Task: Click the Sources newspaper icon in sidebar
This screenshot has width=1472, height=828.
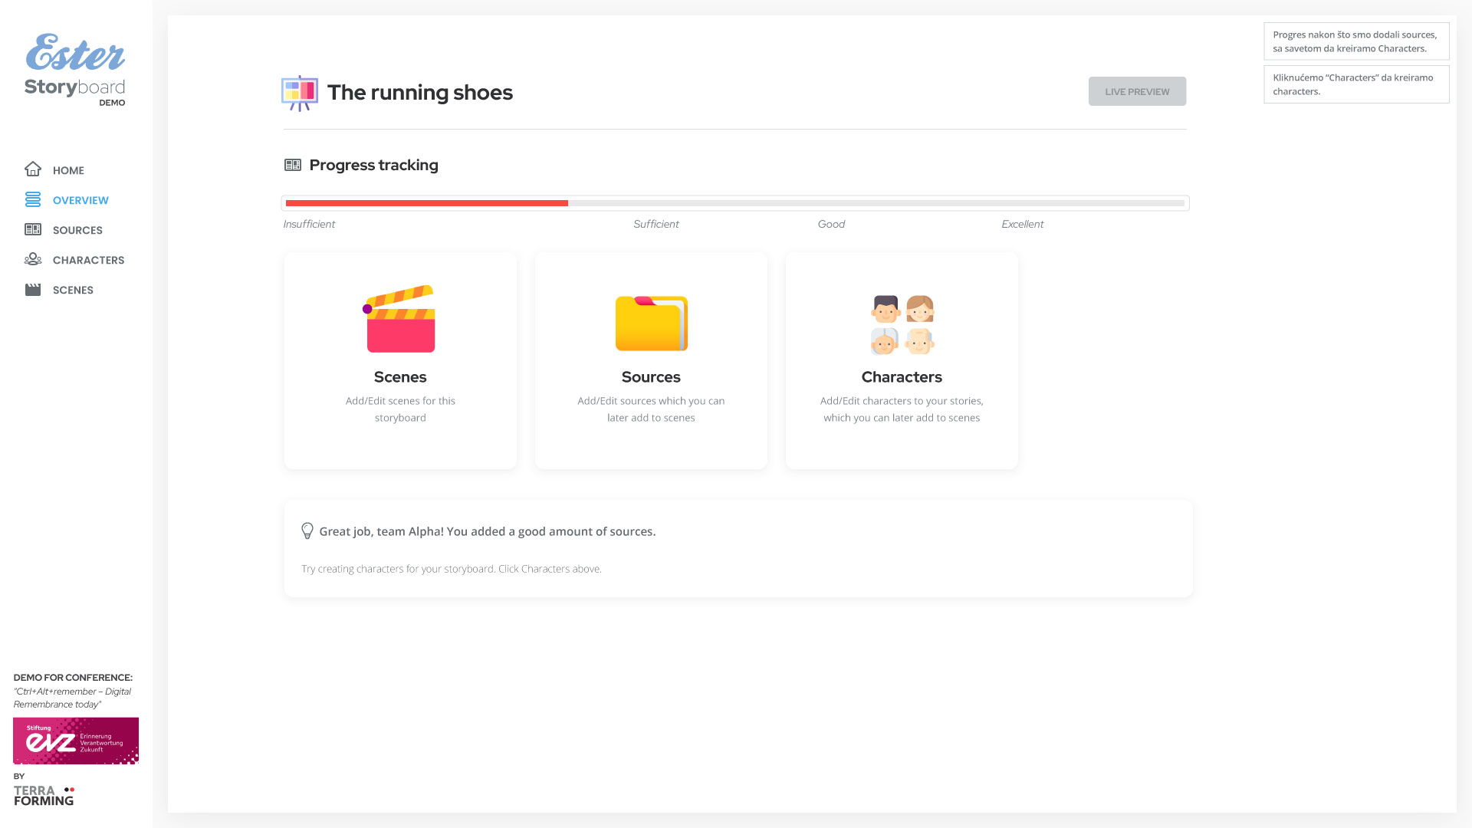Action: tap(33, 230)
